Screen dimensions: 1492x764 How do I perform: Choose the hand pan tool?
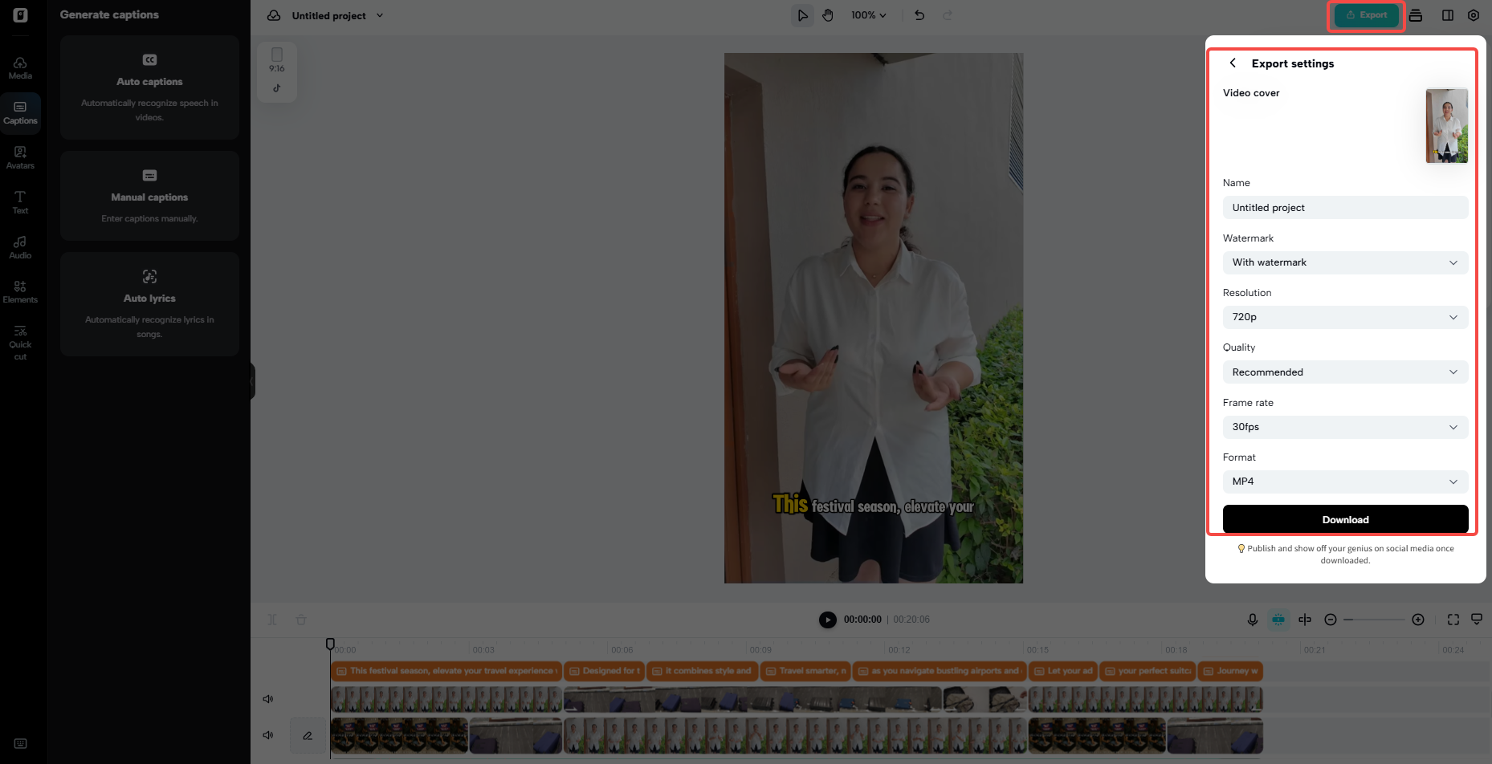pyautogui.click(x=828, y=15)
